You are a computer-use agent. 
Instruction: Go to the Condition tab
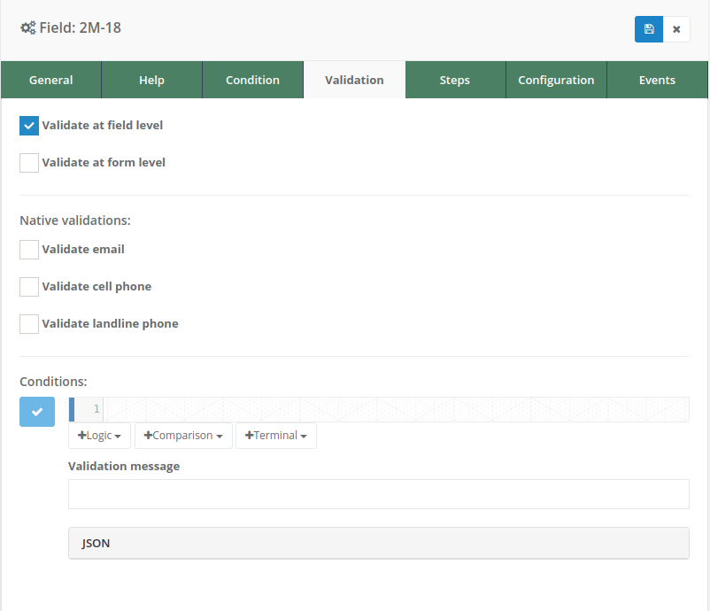[253, 80]
